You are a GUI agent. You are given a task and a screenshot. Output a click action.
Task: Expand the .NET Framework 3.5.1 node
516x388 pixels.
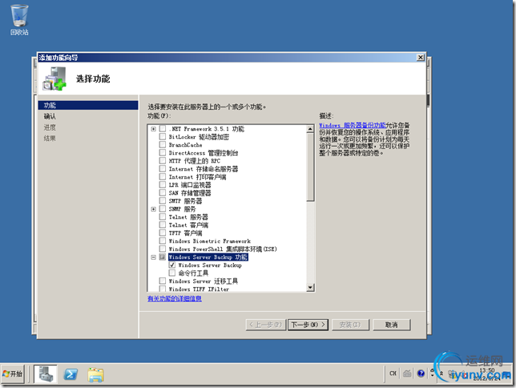coord(153,129)
